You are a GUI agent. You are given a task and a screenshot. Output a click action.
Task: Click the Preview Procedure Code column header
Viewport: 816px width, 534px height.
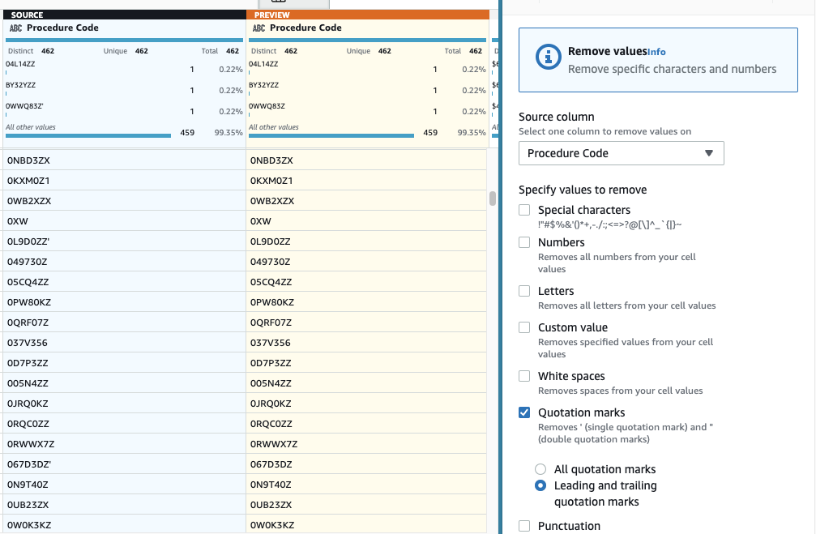pyautogui.click(x=305, y=28)
